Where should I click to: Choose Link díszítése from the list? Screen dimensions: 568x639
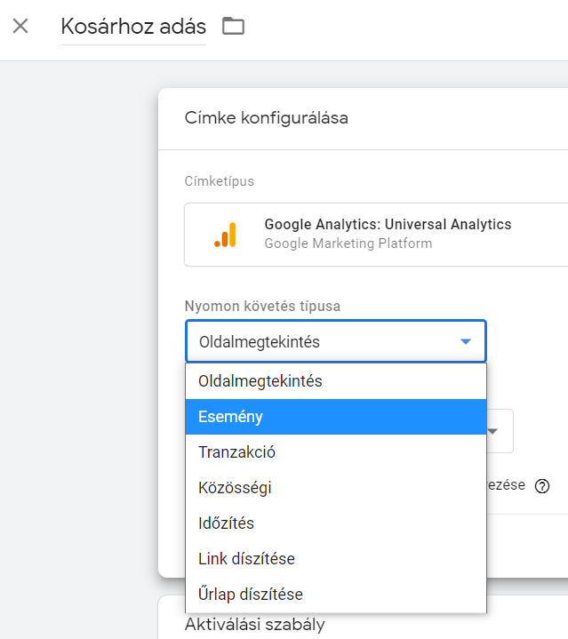coord(336,559)
